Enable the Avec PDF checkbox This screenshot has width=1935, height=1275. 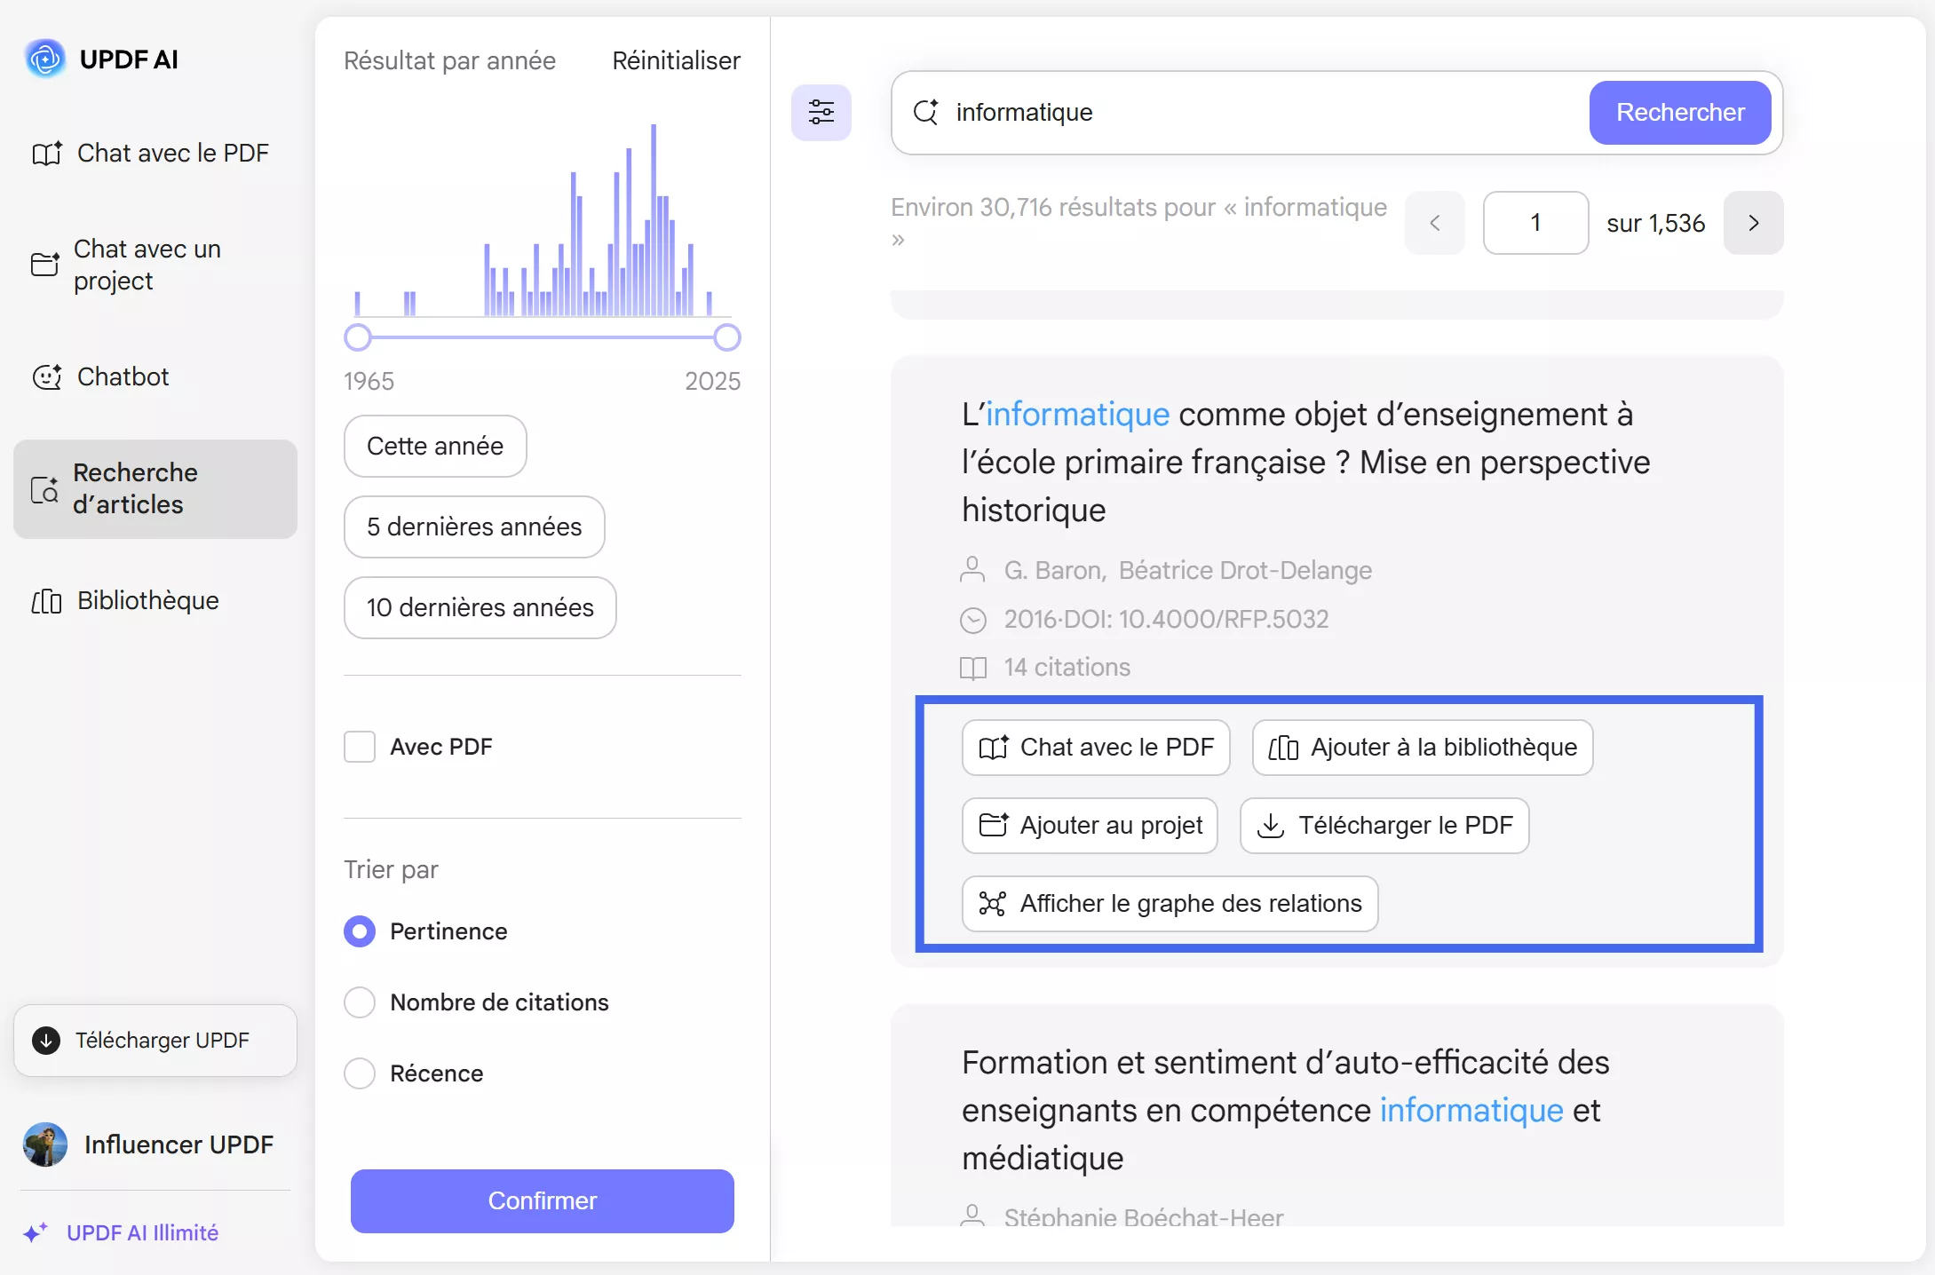(x=359, y=746)
